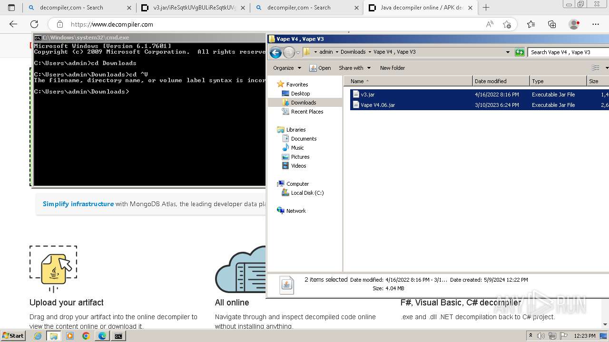Open the Pictures library
Screen dimensions: 609x342
300,157
